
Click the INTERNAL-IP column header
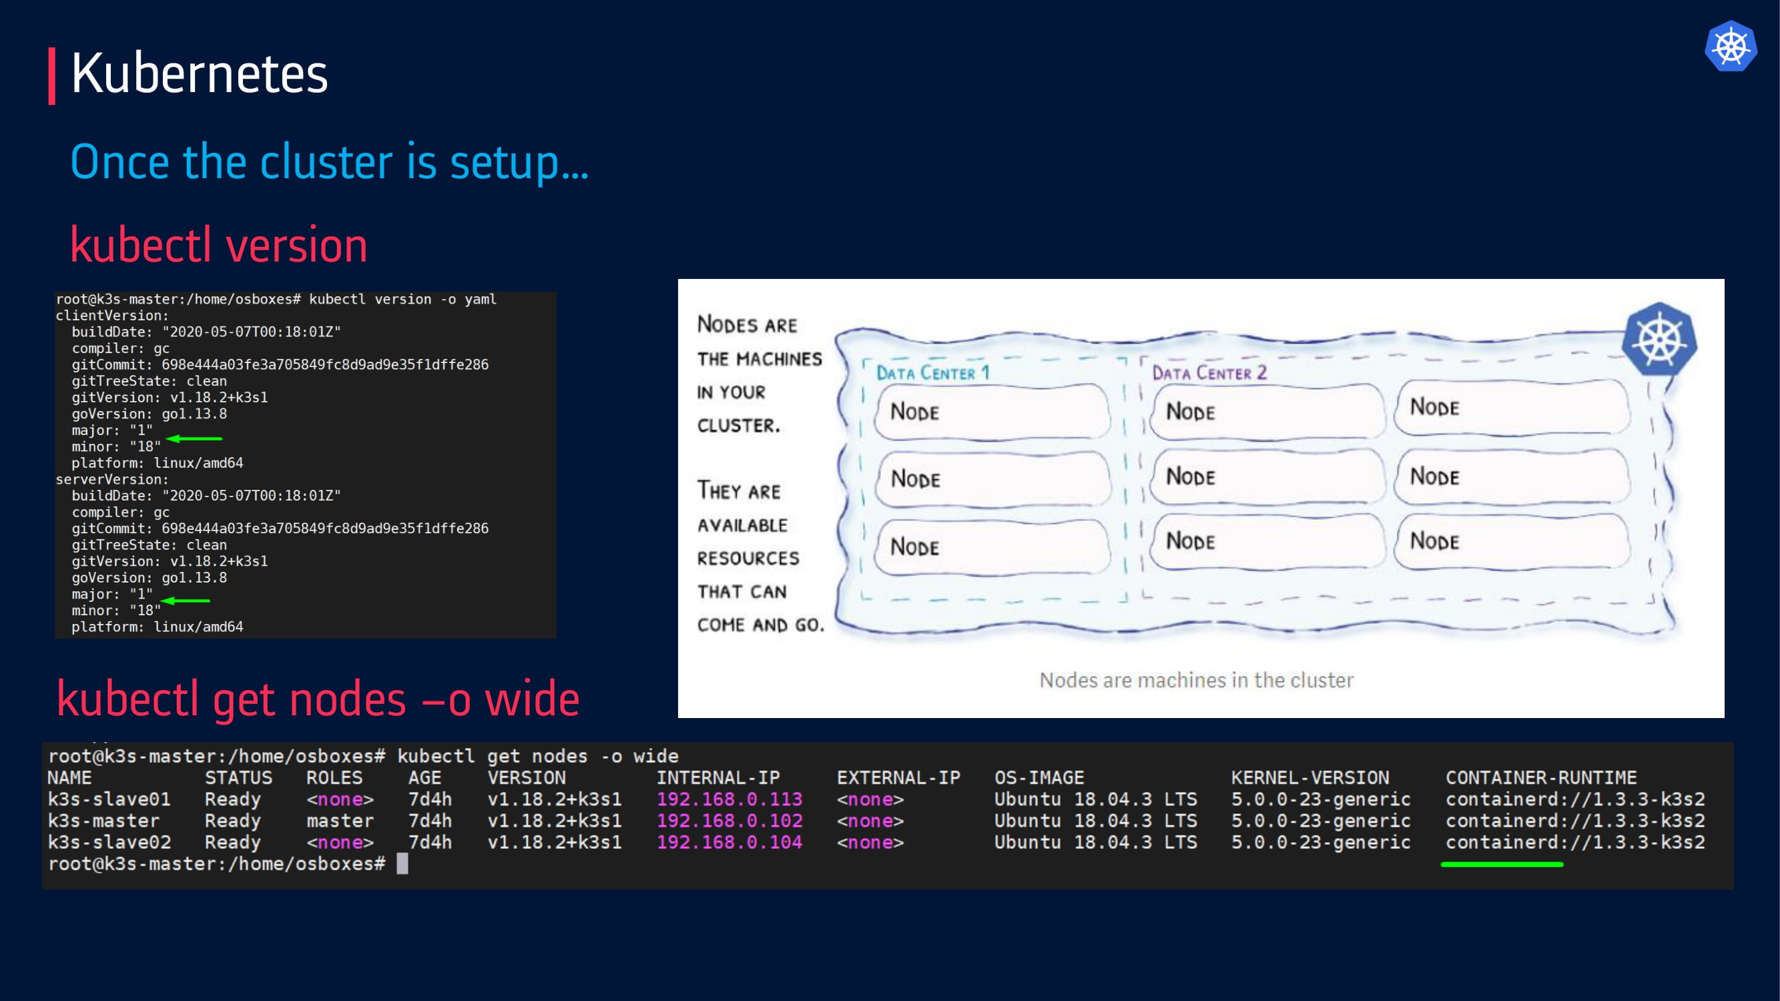pos(718,778)
